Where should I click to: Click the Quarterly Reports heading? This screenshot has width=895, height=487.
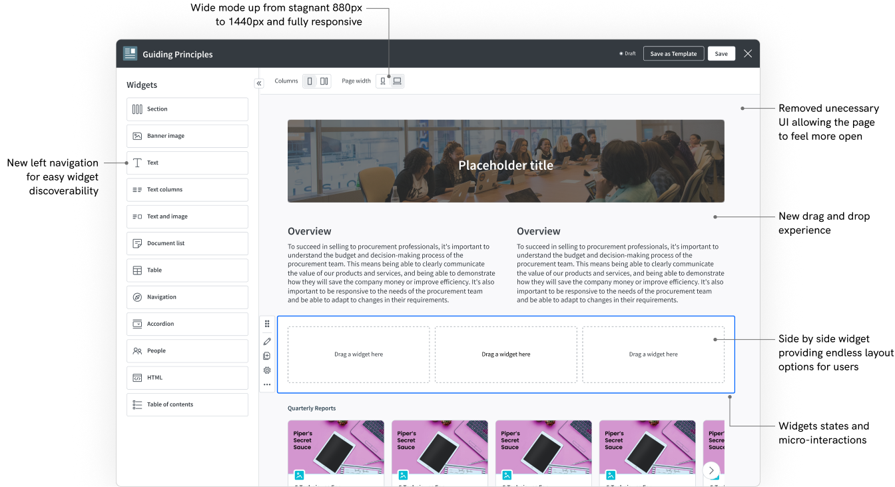coord(312,408)
